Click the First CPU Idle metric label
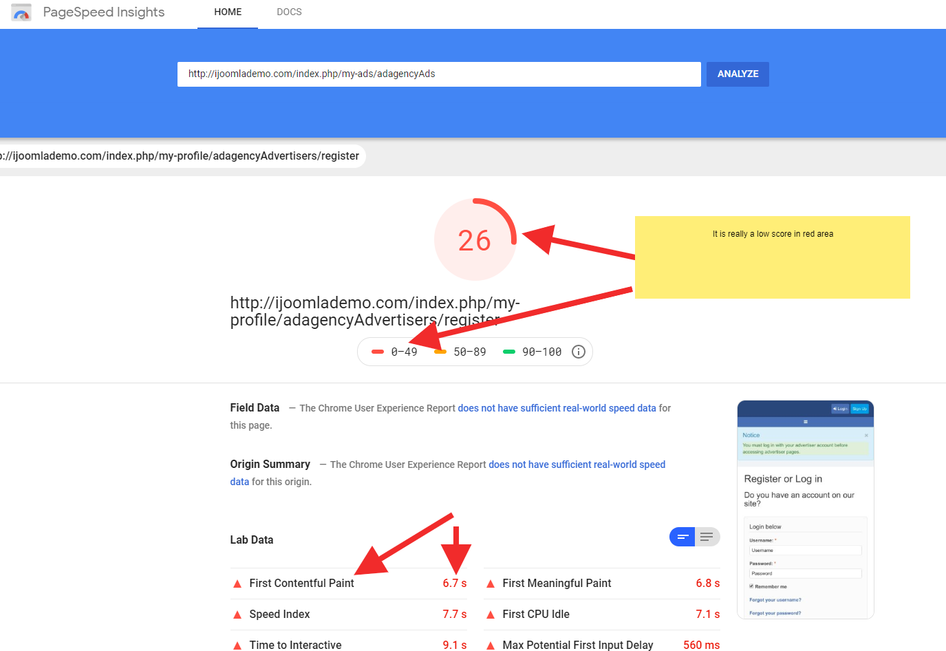Viewport: 946px width, 651px height. pos(536,615)
